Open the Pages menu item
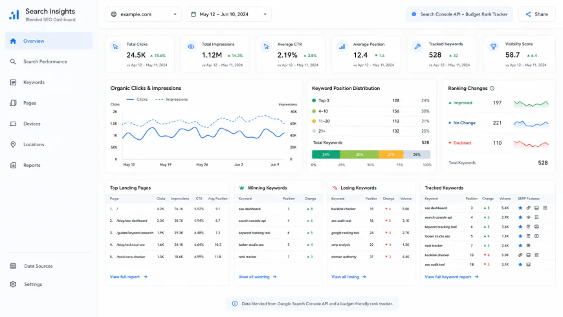Screen dimensions: 563x317 pos(49,103)
